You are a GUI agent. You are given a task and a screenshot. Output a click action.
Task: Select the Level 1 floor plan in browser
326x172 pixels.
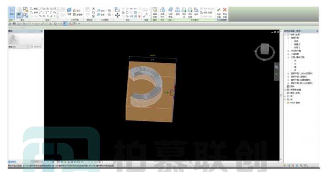tap(297, 44)
